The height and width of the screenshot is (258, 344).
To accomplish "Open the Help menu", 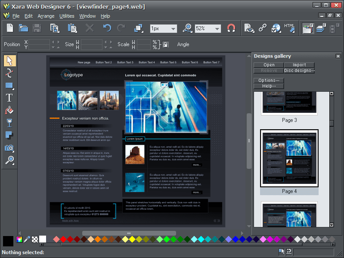I will (105, 16).
